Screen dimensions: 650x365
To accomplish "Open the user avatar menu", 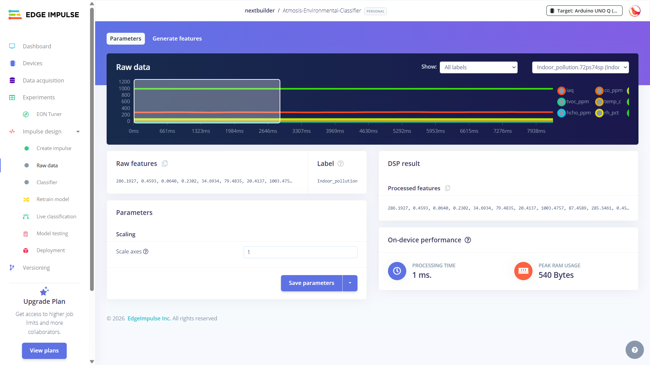I will pyautogui.click(x=635, y=11).
